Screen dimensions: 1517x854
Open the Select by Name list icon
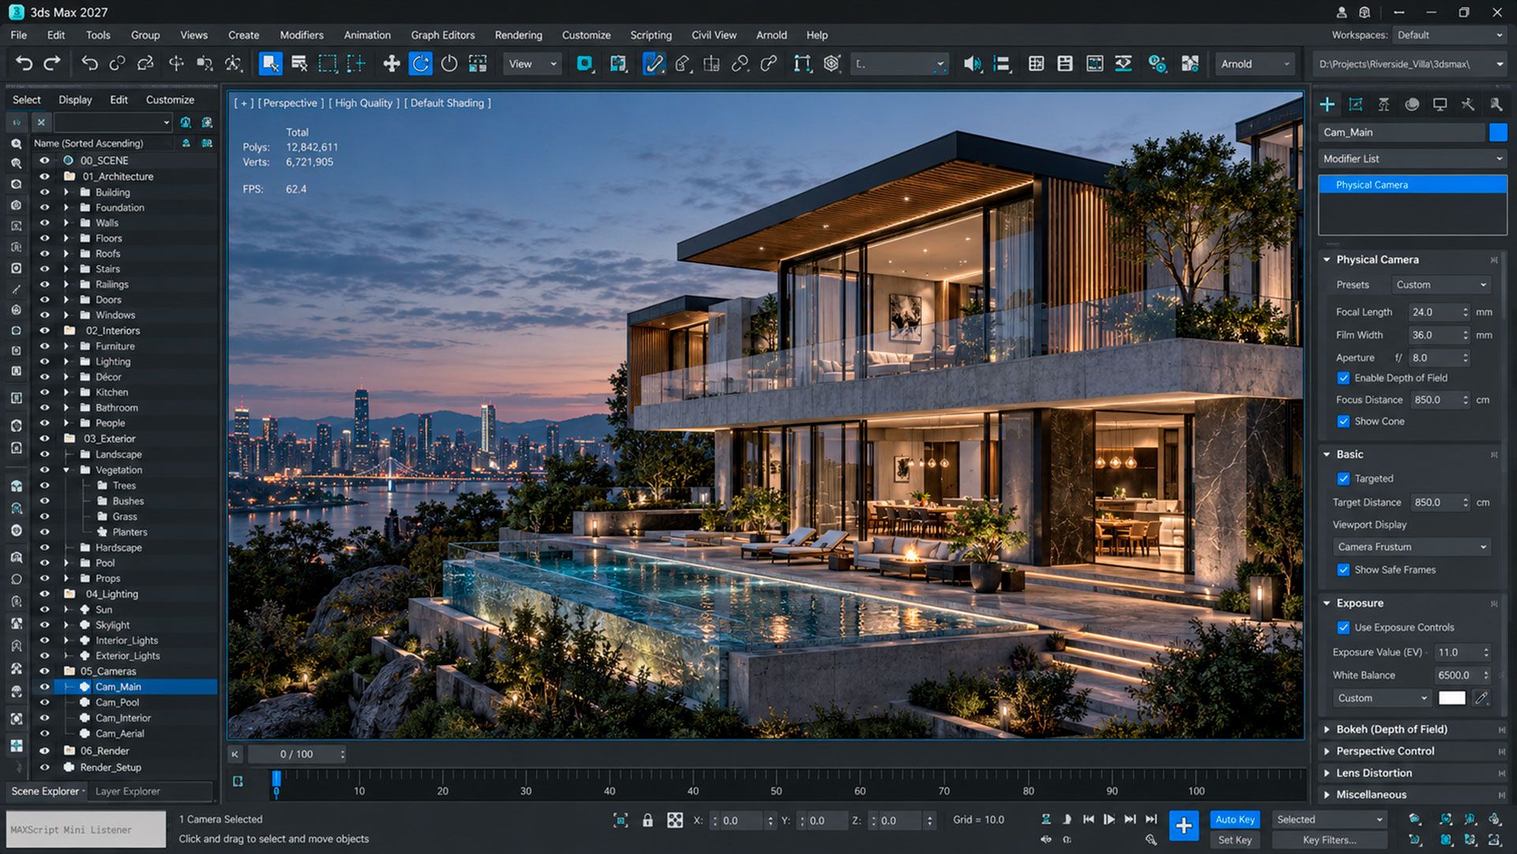point(299,64)
